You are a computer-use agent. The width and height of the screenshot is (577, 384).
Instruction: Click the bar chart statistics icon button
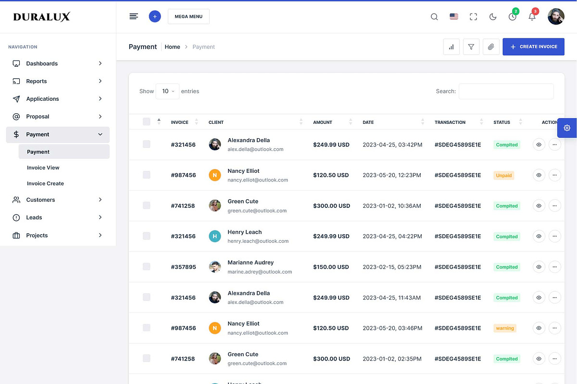pyautogui.click(x=452, y=47)
